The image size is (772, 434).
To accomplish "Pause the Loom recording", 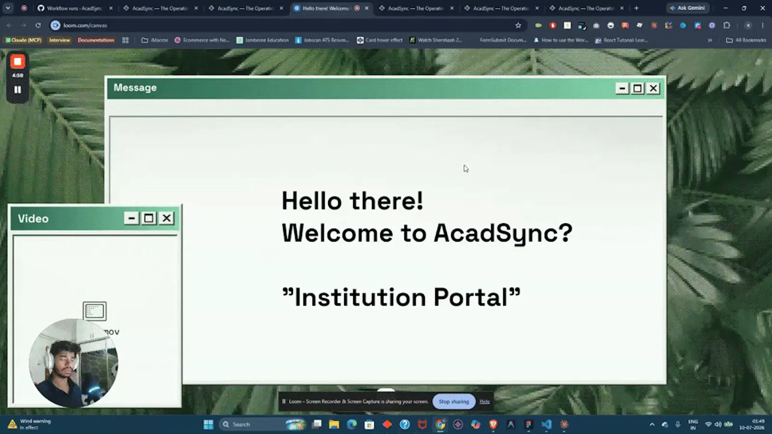I will click(x=17, y=90).
